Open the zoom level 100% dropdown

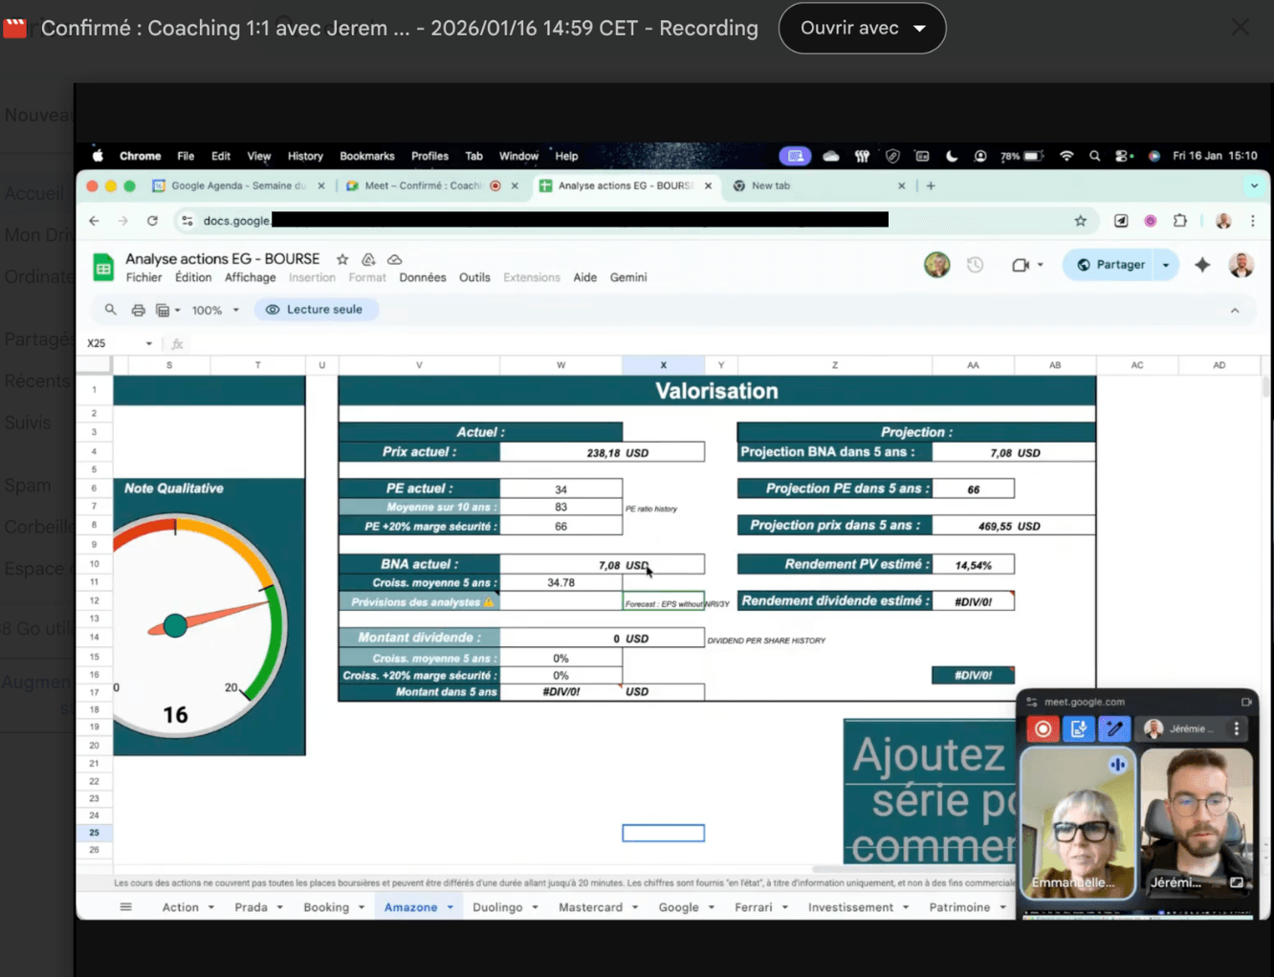(x=215, y=311)
